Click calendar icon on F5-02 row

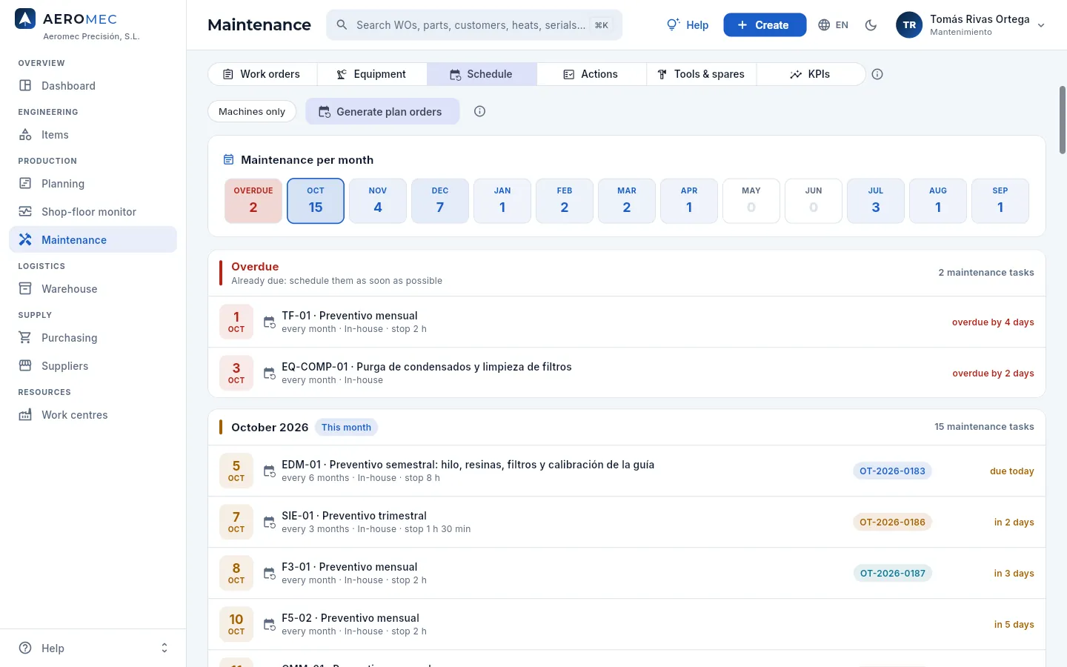coord(270,625)
